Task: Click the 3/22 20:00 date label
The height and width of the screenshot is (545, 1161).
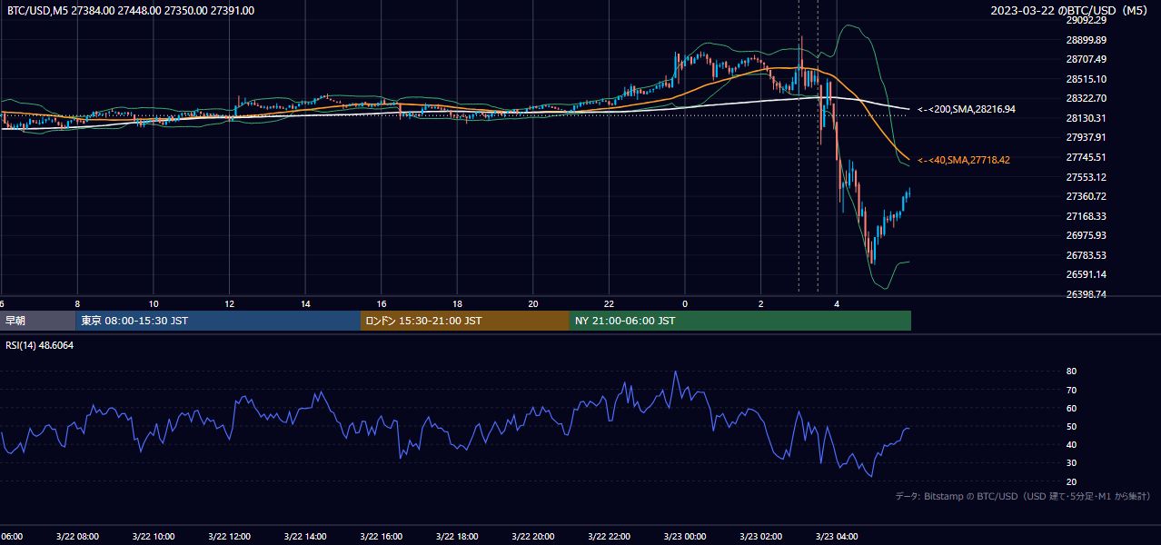Action: click(533, 537)
